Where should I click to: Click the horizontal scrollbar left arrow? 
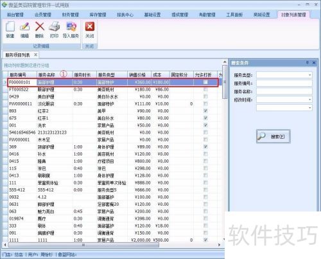pos(5,245)
